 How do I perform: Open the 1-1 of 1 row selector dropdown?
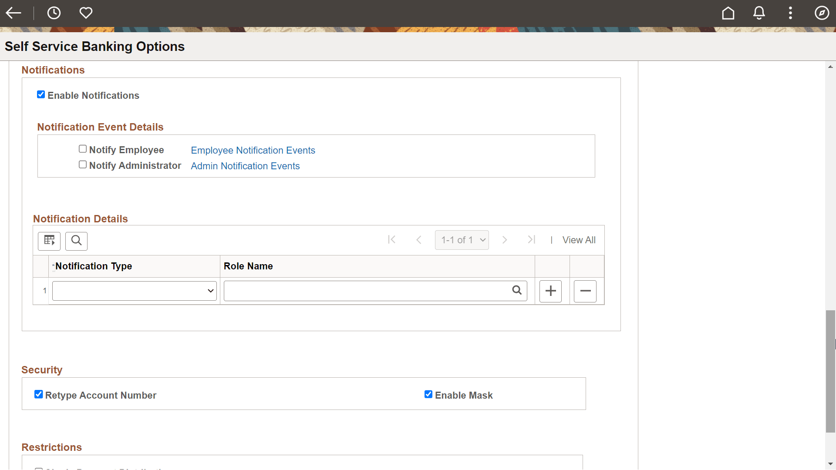click(x=462, y=240)
